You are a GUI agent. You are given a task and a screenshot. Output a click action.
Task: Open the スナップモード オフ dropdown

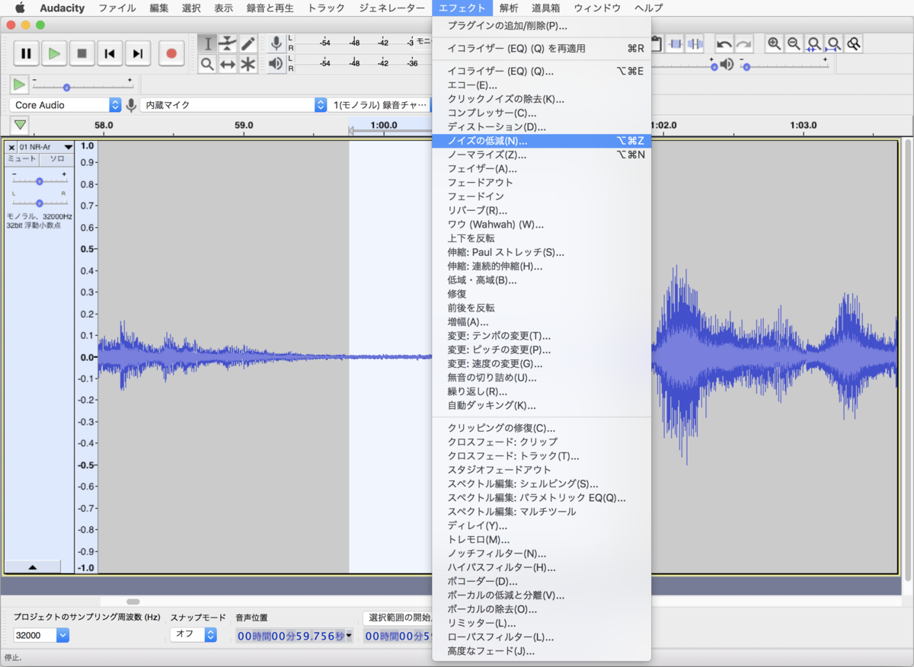pos(193,633)
